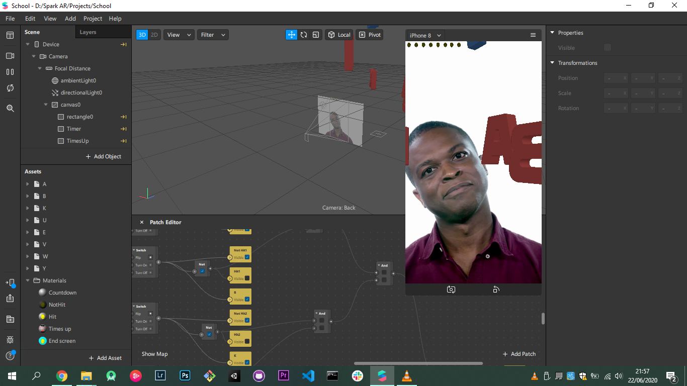This screenshot has width=687, height=386.
Task: Click the simulator camera switch icon
Action: coord(451,289)
